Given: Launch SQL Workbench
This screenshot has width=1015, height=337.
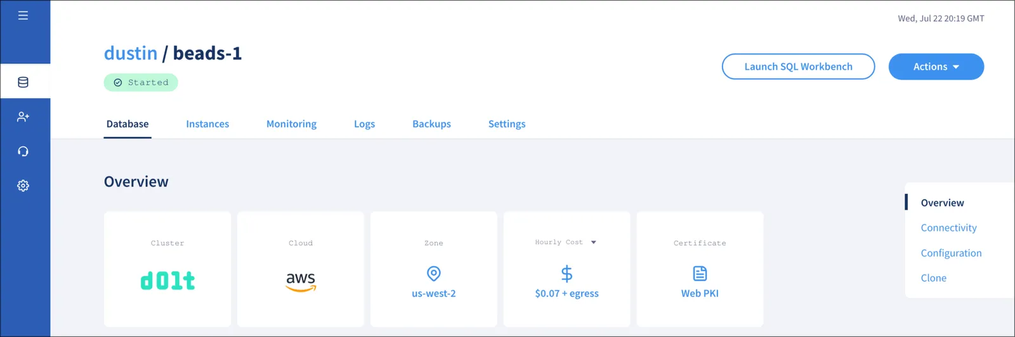Looking at the screenshot, I should [798, 67].
